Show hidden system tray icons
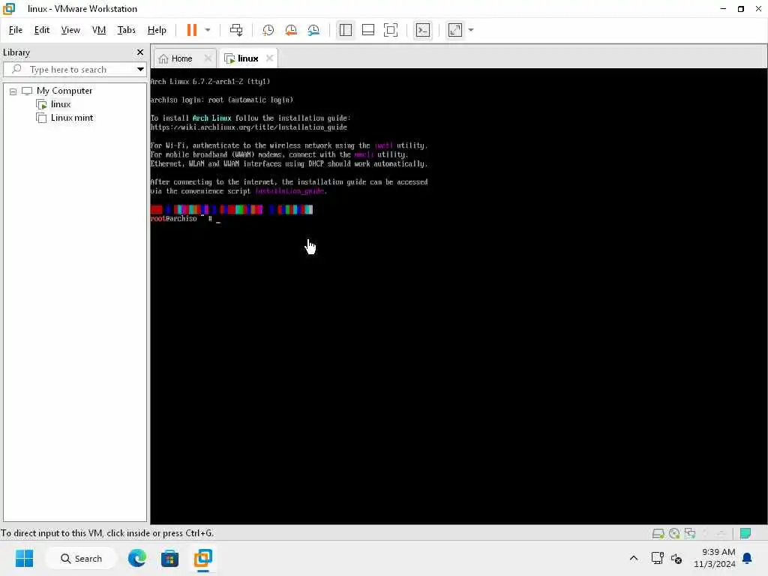This screenshot has width=768, height=576. (x=633, y=558)
